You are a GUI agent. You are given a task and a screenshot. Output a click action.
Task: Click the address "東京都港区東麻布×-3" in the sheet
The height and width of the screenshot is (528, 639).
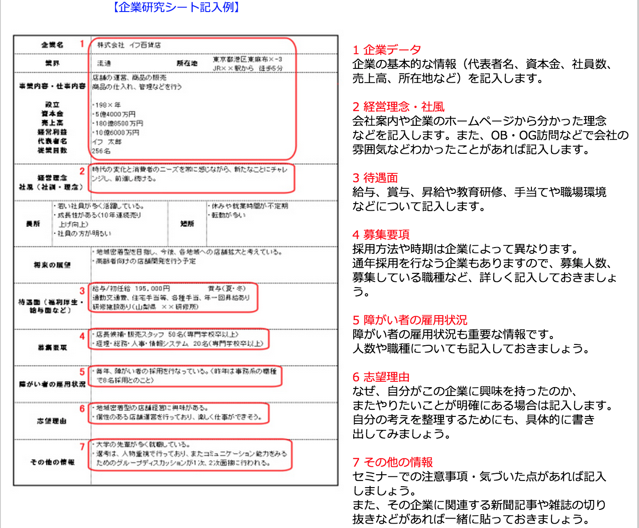247,59
